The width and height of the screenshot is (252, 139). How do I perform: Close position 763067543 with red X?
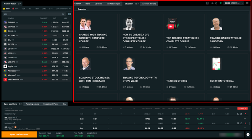tap(246, 114)
